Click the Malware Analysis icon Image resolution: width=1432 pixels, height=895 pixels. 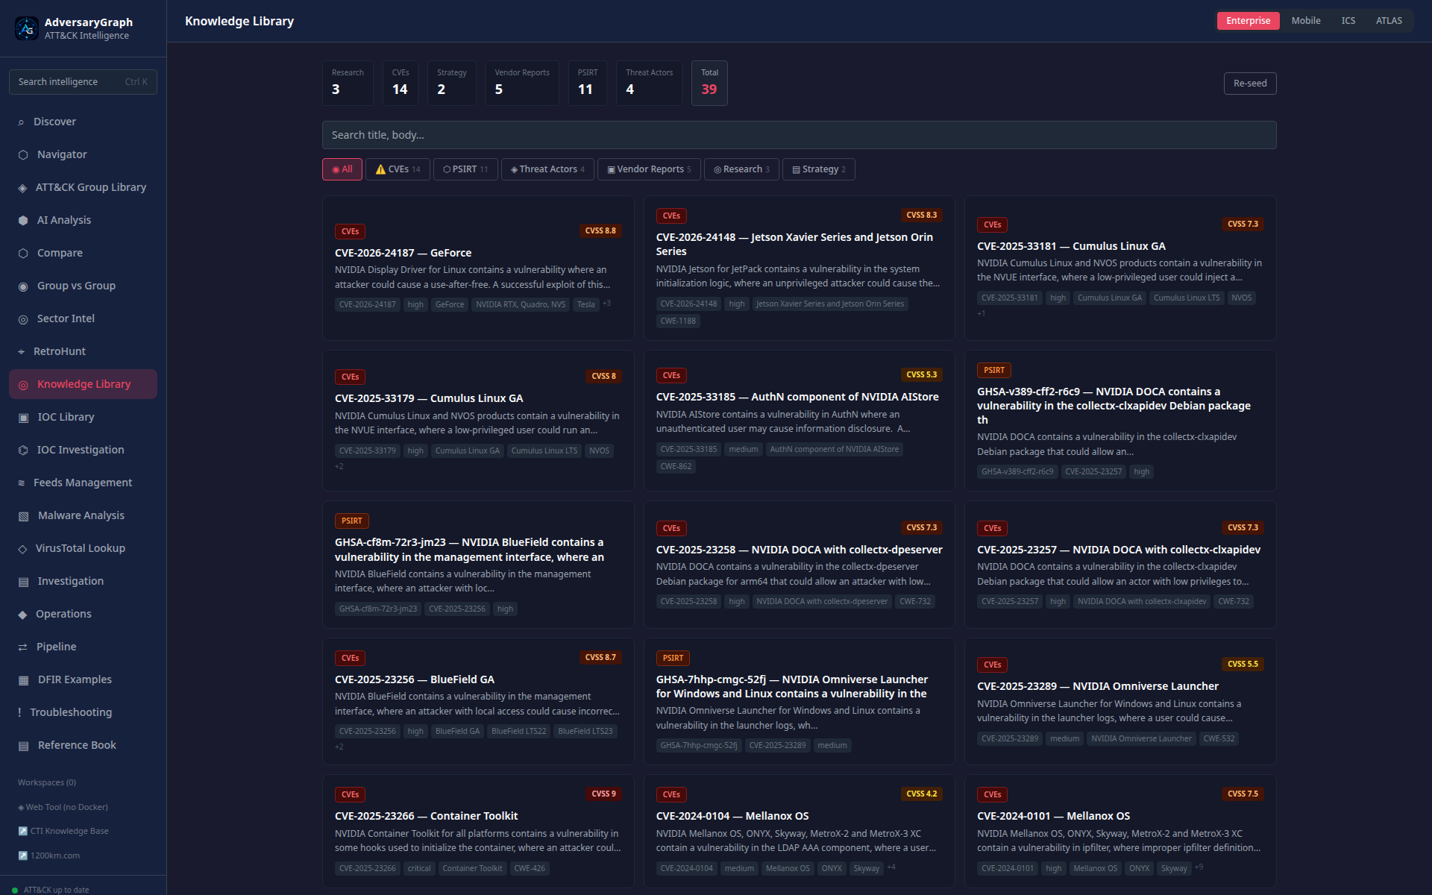(23, 516)
